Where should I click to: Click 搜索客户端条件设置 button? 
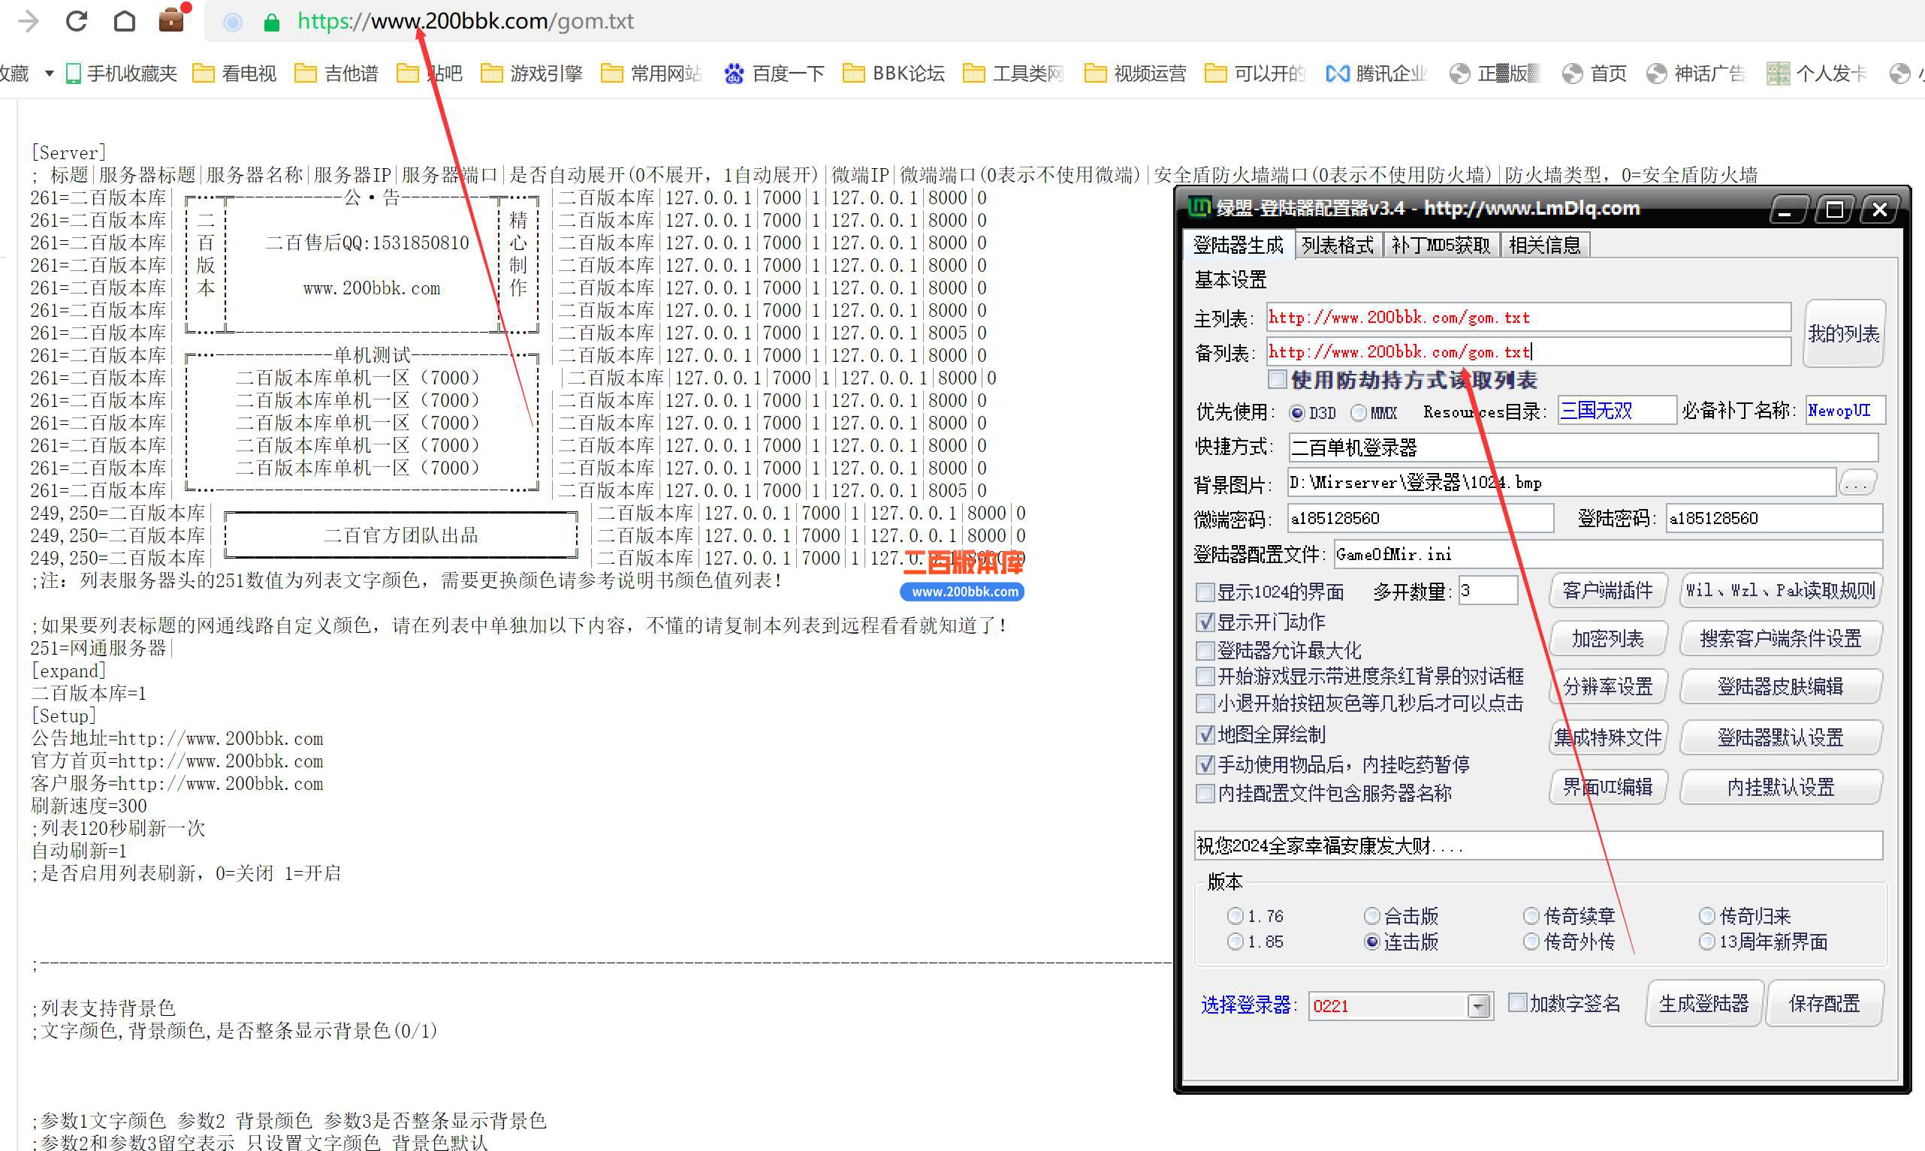pyautogui.click(x=1780, y=639)
